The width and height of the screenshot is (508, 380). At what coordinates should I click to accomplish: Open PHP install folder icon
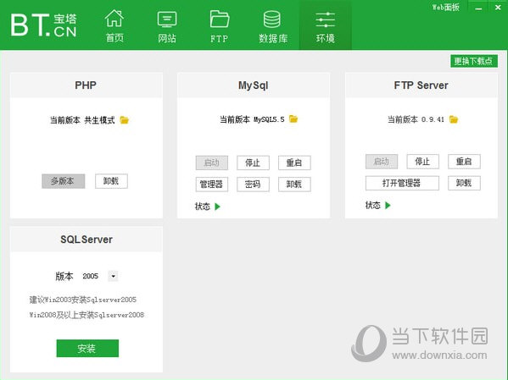coord(125,120)
